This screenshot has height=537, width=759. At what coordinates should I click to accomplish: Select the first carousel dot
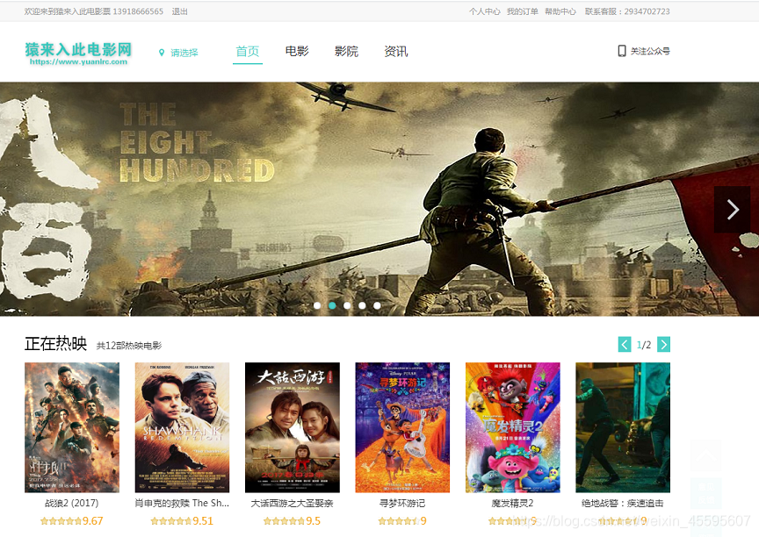pos(317,305)
